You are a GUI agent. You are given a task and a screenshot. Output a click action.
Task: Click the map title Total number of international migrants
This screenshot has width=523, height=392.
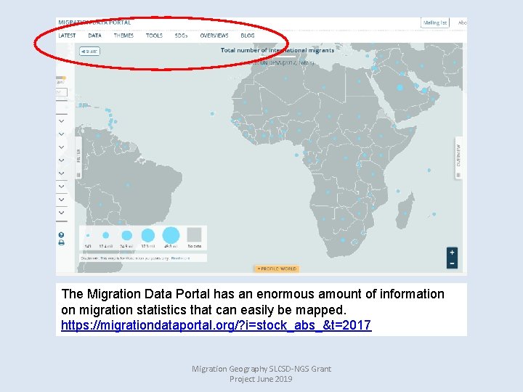pos(277,50)
